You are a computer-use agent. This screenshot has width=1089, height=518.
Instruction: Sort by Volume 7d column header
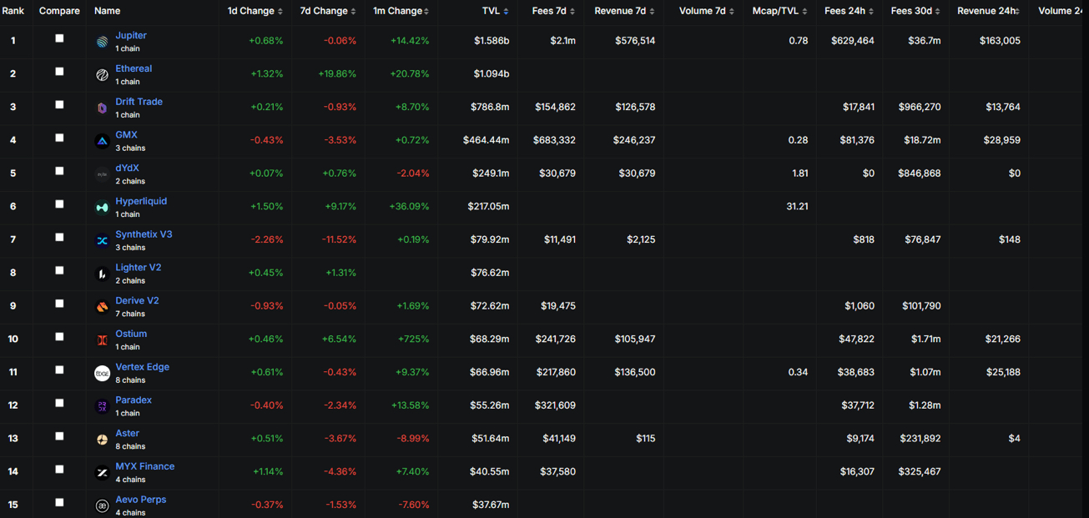(x=707, y=11)
